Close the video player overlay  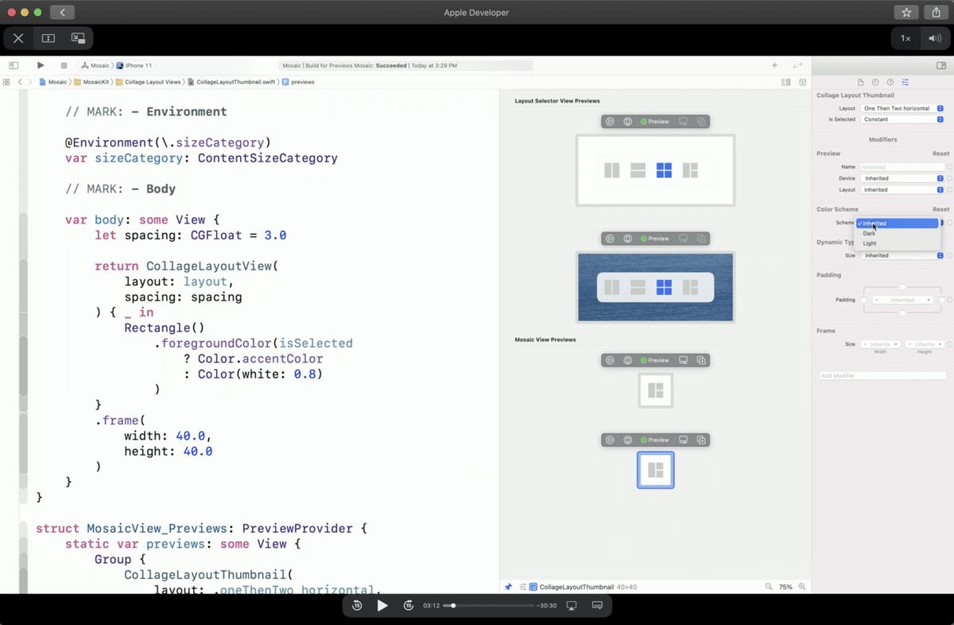click(18, 38)
